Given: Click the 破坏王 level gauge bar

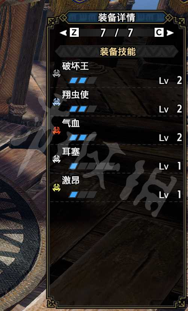Looking at the screenshot, I should [x=83, y=80].
